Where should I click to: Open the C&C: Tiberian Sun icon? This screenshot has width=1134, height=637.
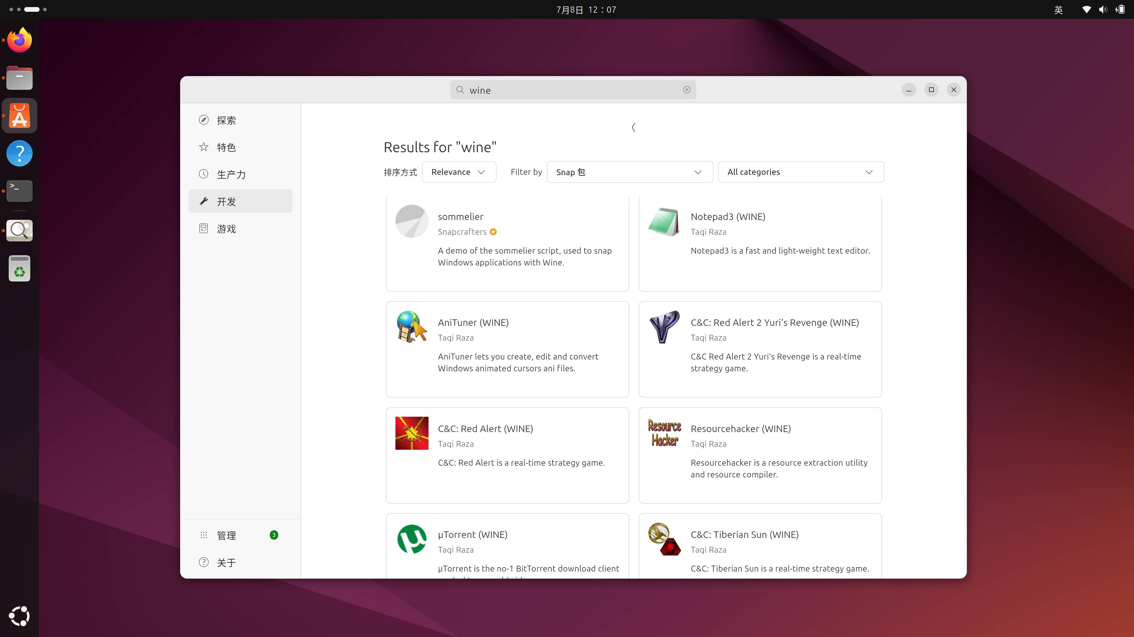pyautogui.click(x=664, y=539)
